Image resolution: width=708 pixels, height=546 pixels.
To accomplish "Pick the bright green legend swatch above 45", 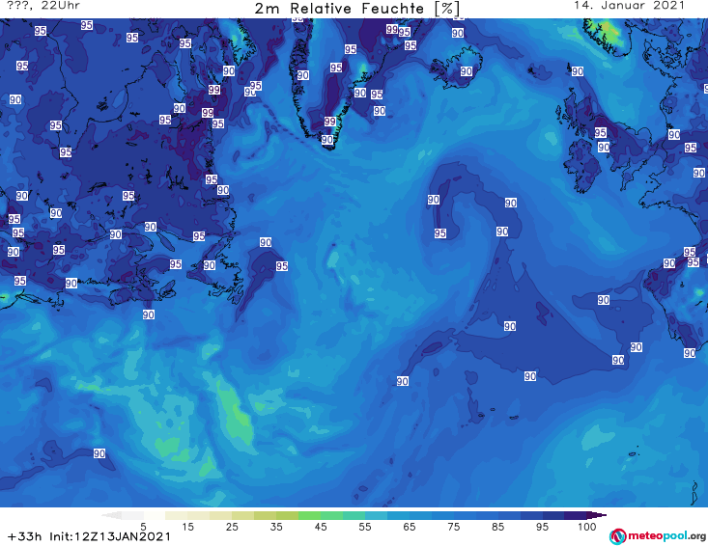I will click(309, 515).
